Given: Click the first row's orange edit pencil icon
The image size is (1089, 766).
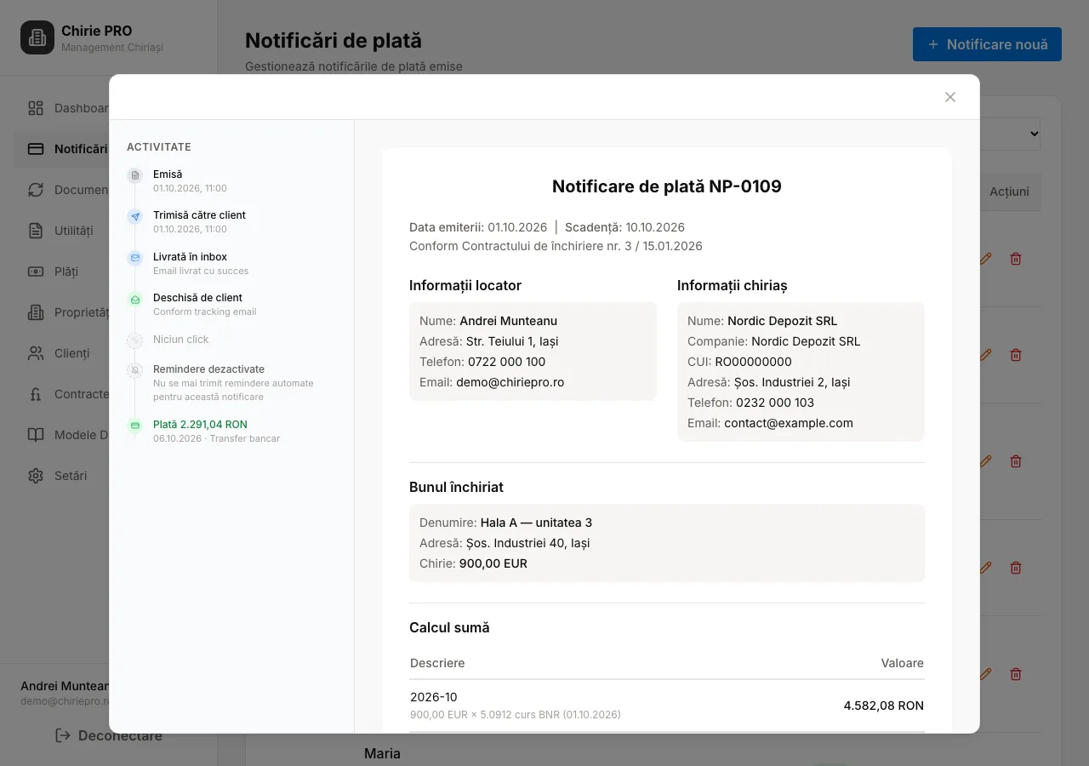Looking at the screenshot, I should 986,259.
